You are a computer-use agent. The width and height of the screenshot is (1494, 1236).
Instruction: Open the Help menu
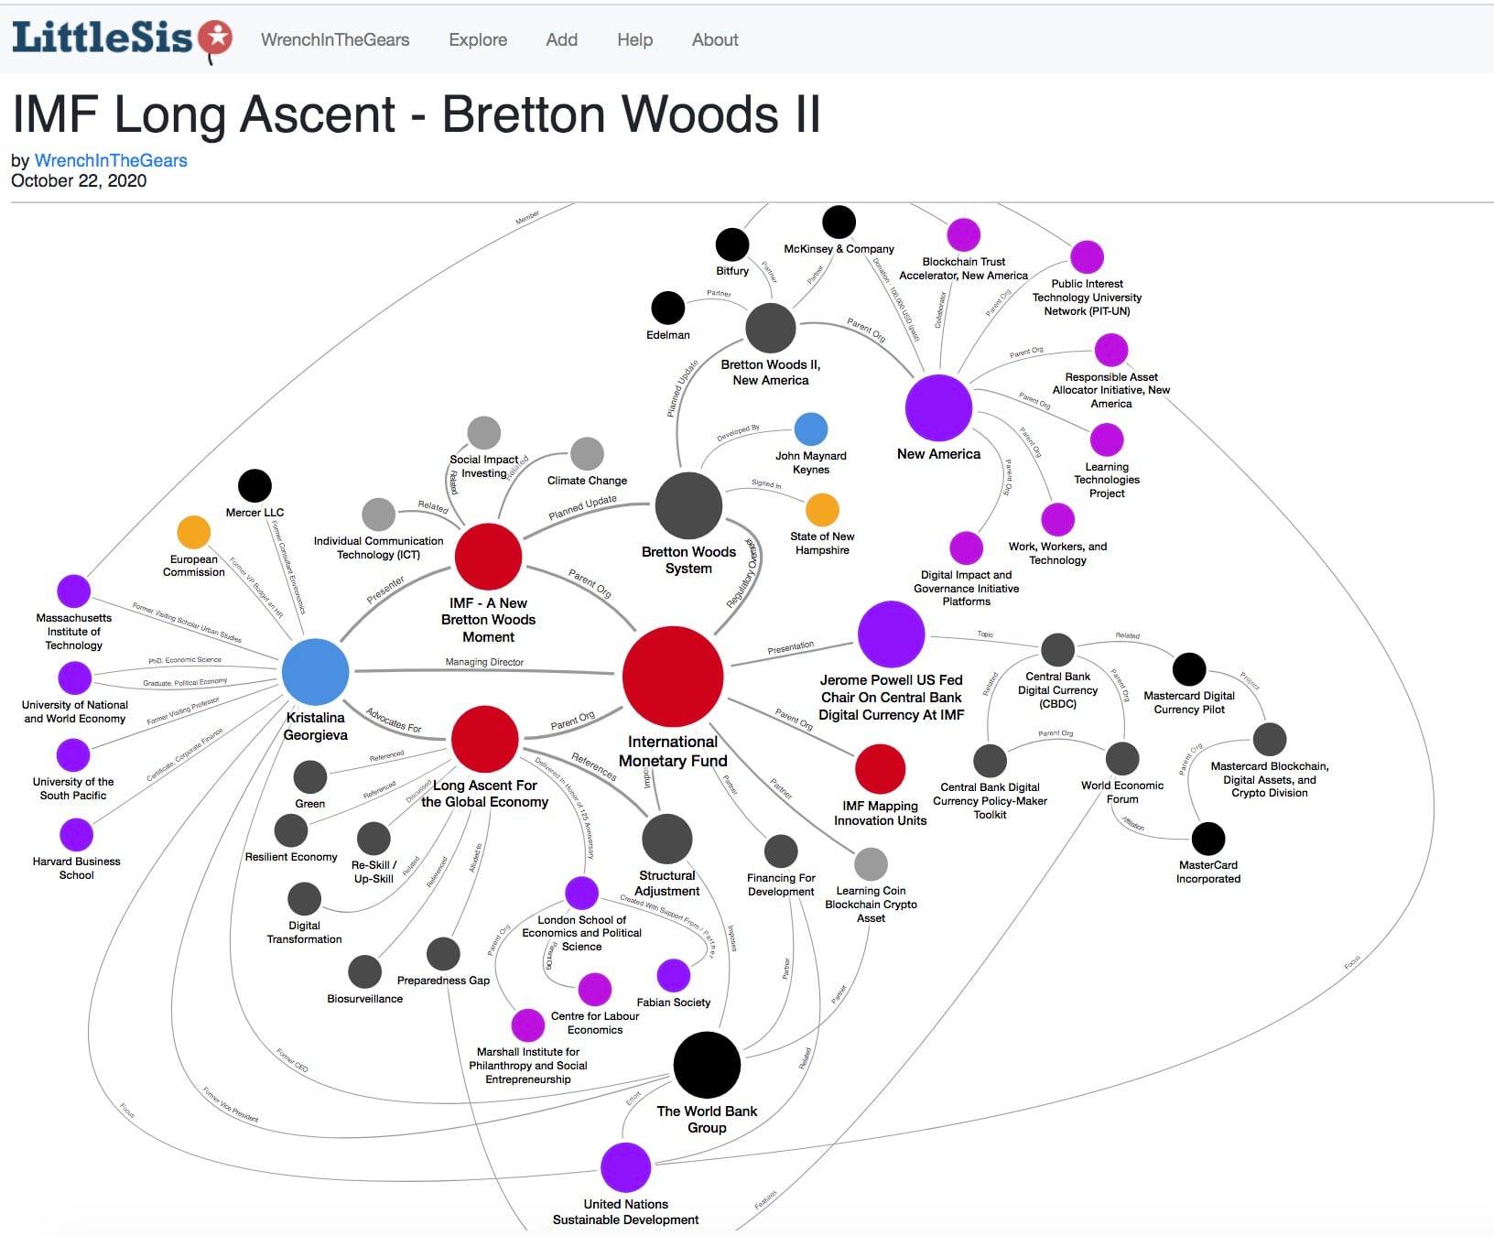[634, 39]
